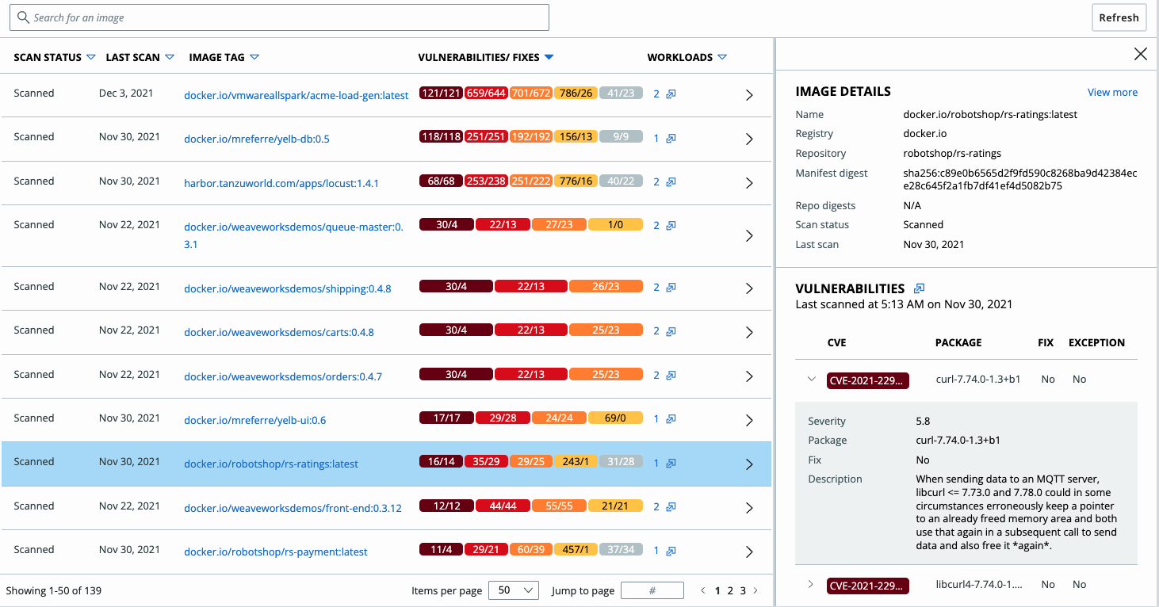The width and height of the screenshot is (1159, 607).
Task: Open the Items per page dropdown
Action: [x=513, y=590]
